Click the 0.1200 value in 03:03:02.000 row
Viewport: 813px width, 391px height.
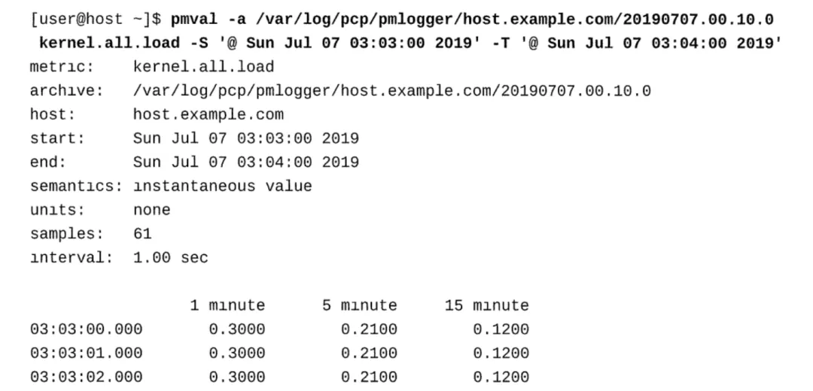pyautogui.click(x=501, y=377)
